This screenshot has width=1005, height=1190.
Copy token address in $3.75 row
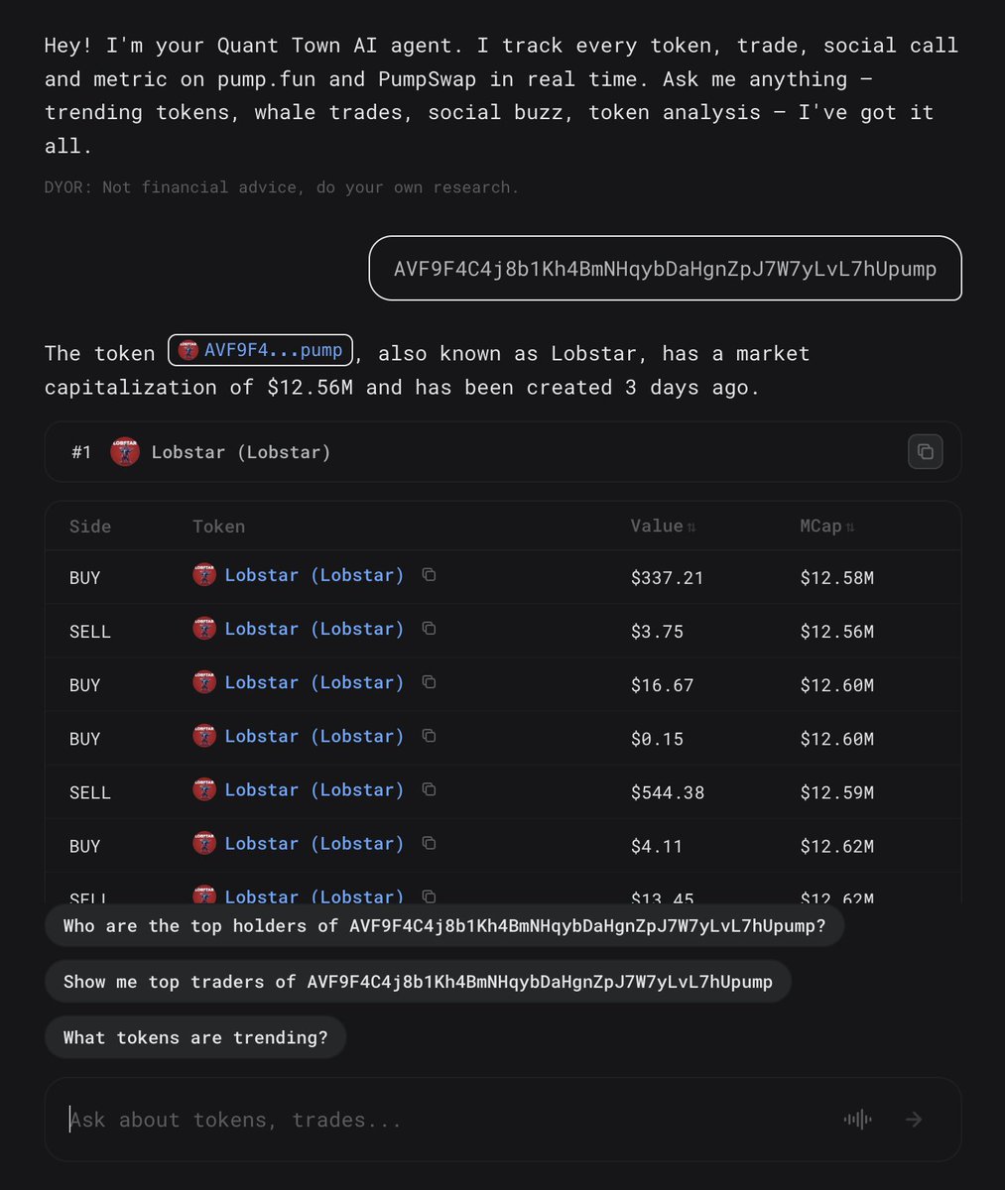pos(429,629)
